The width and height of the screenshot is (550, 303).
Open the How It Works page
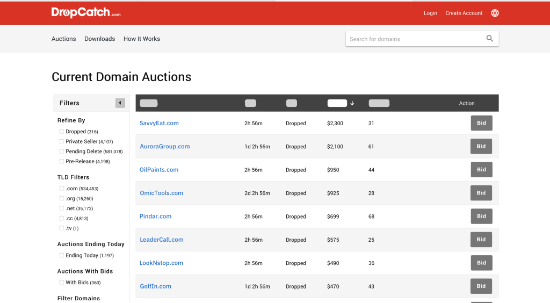(x=142, y=39)
